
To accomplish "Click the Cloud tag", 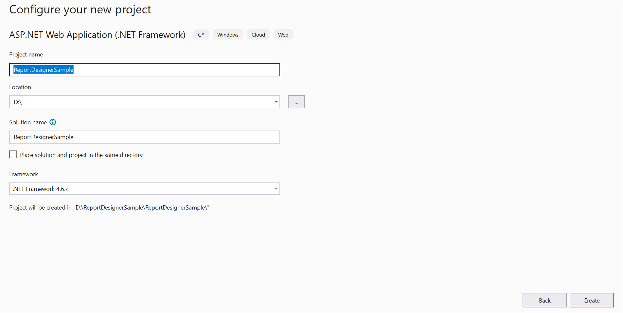I will click(x=258, y=35).
